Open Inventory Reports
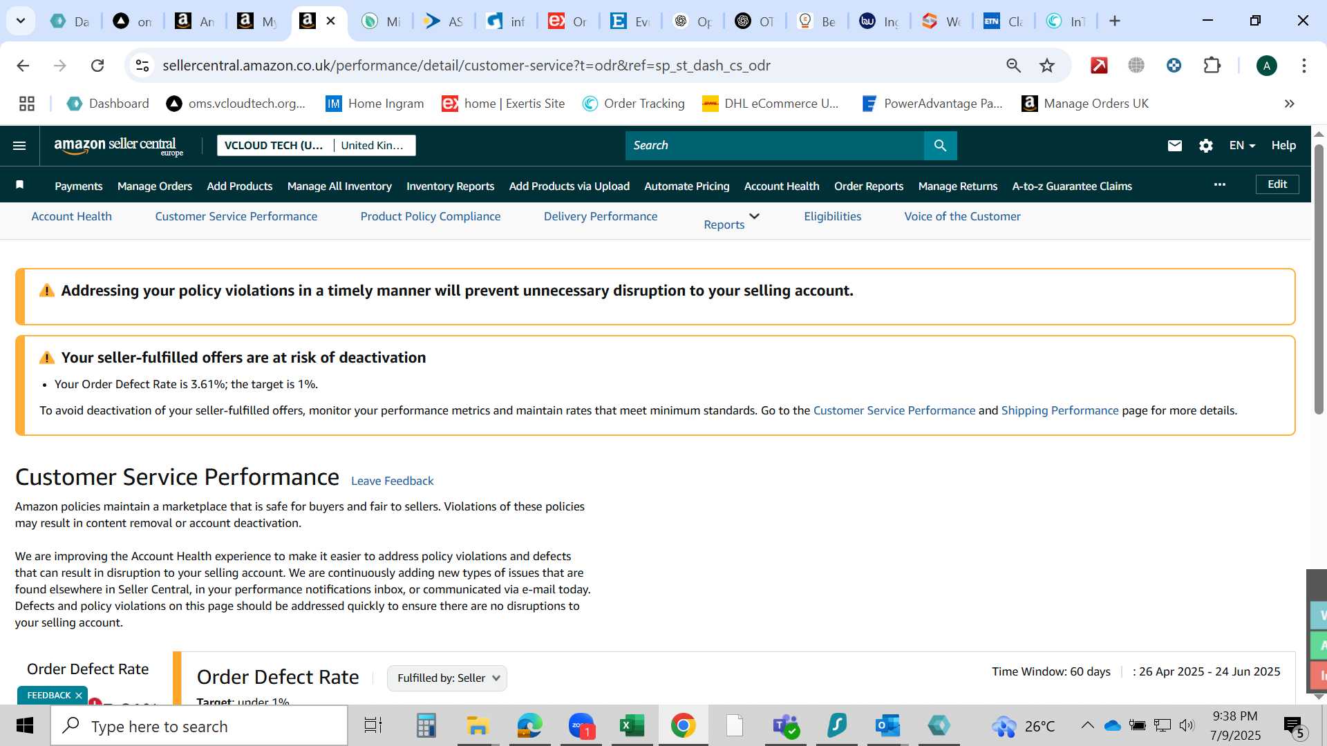The width and height of the screenshot is (1327, 746). click(451, 186)
